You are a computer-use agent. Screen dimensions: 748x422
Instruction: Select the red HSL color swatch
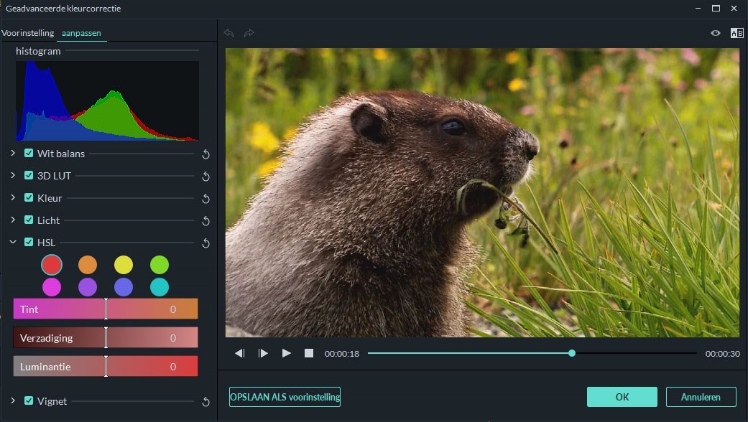click(52, 265)
